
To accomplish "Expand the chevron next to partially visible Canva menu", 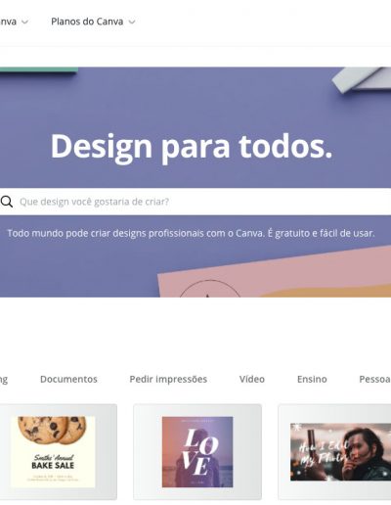I will pos(24,22).
